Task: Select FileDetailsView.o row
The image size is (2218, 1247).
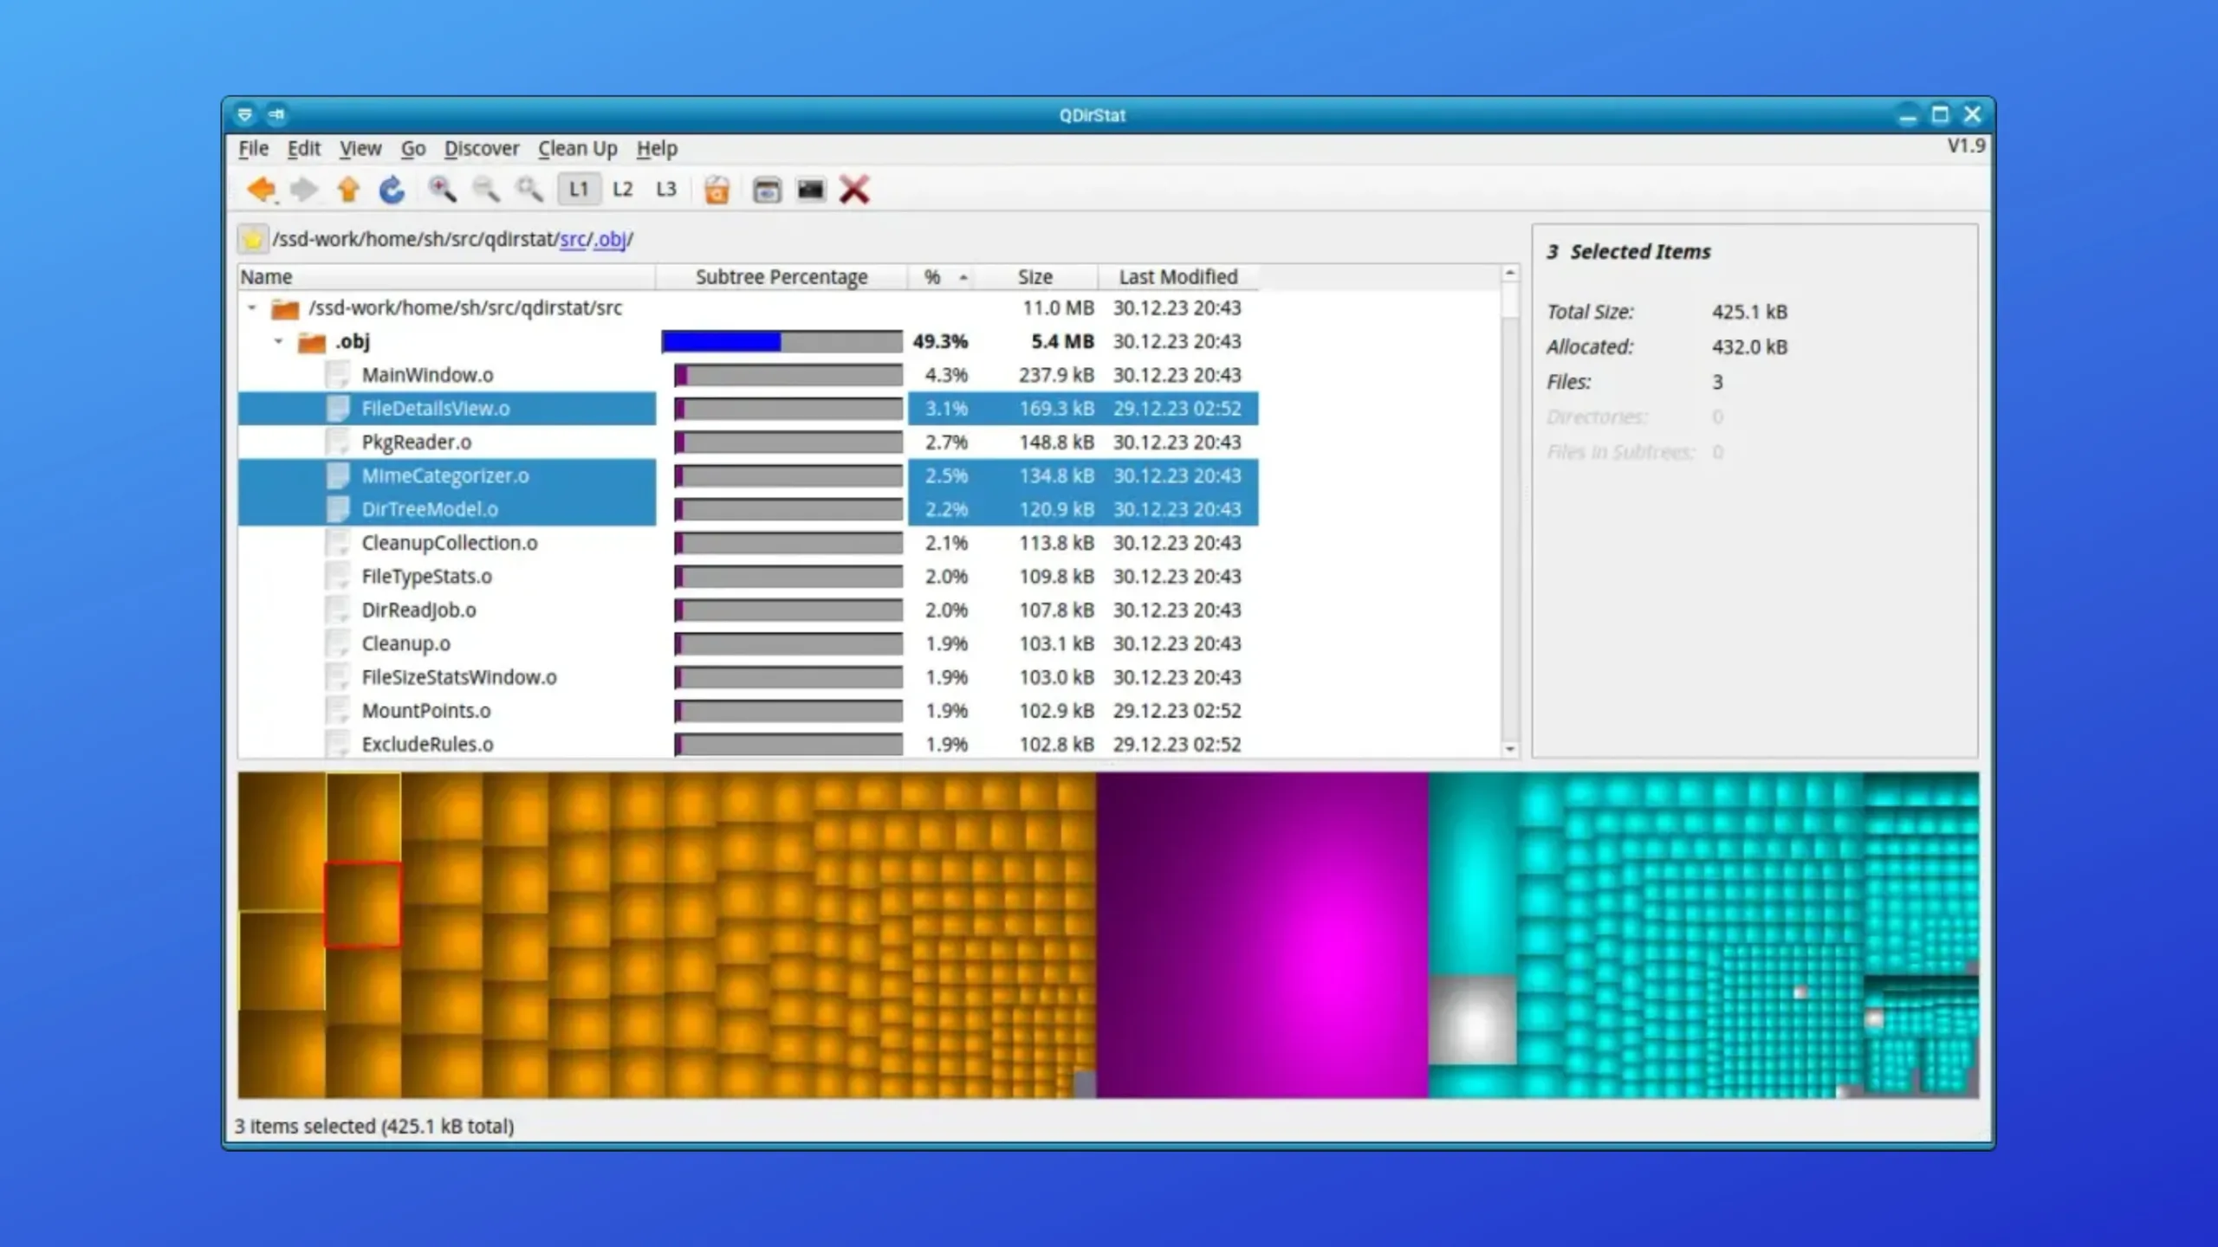Action: (749, 409)
